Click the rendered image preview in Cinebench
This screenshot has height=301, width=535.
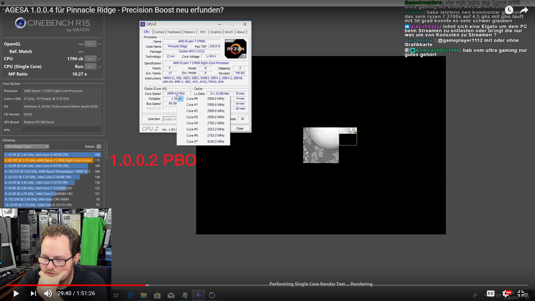point(330,145)
